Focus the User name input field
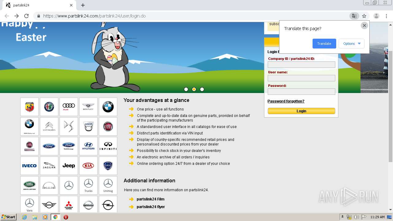 [302, 78]
